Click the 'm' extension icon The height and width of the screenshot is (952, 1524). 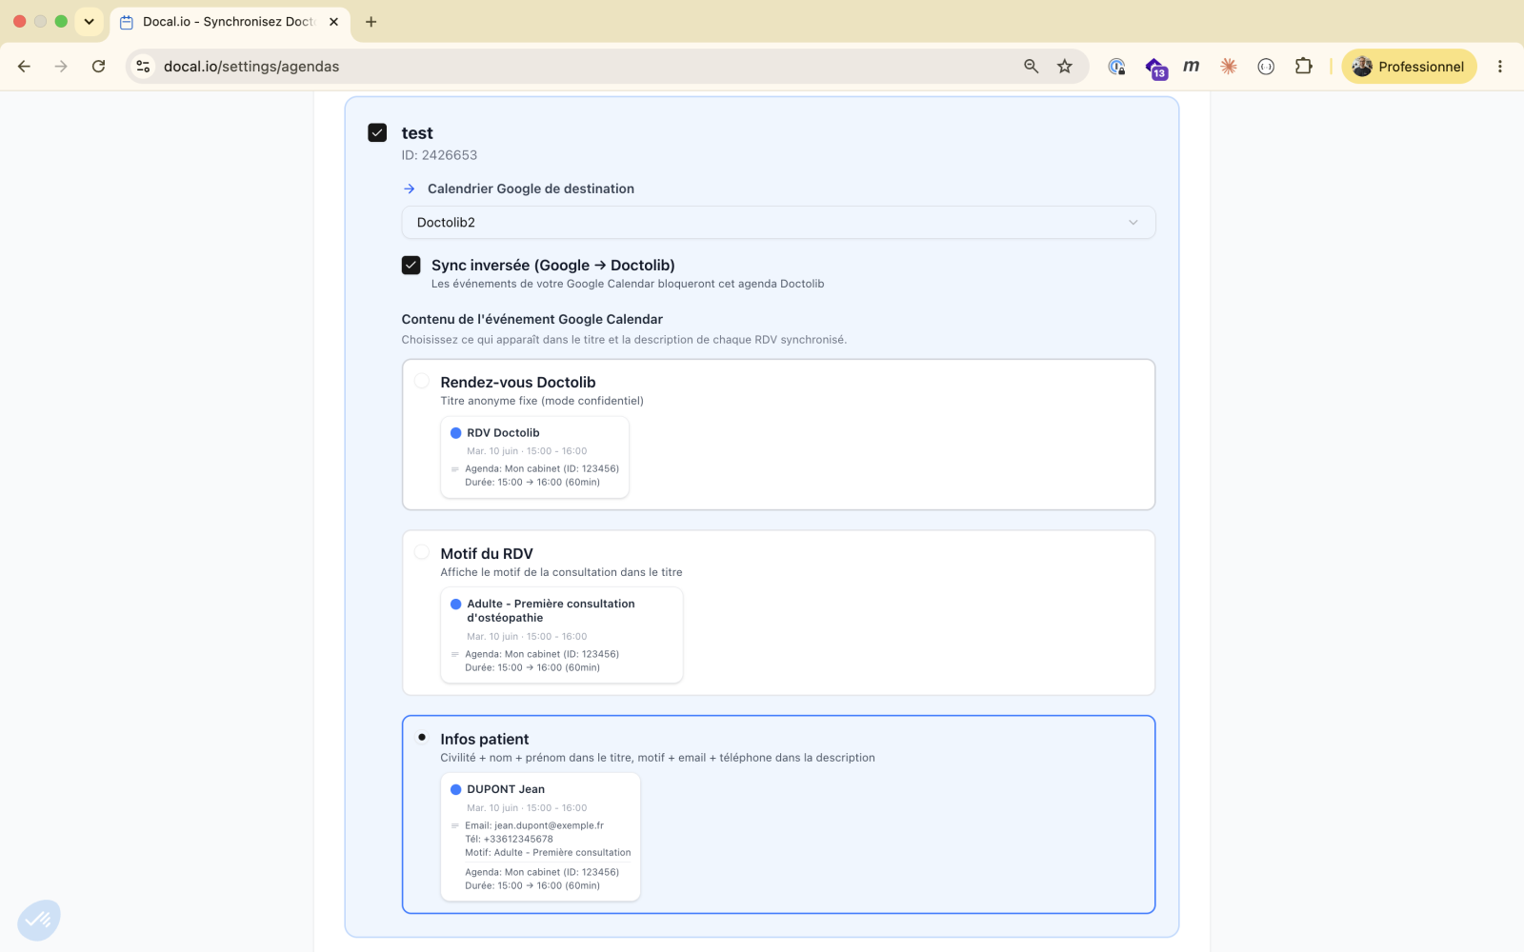(x=1192, y=66)
